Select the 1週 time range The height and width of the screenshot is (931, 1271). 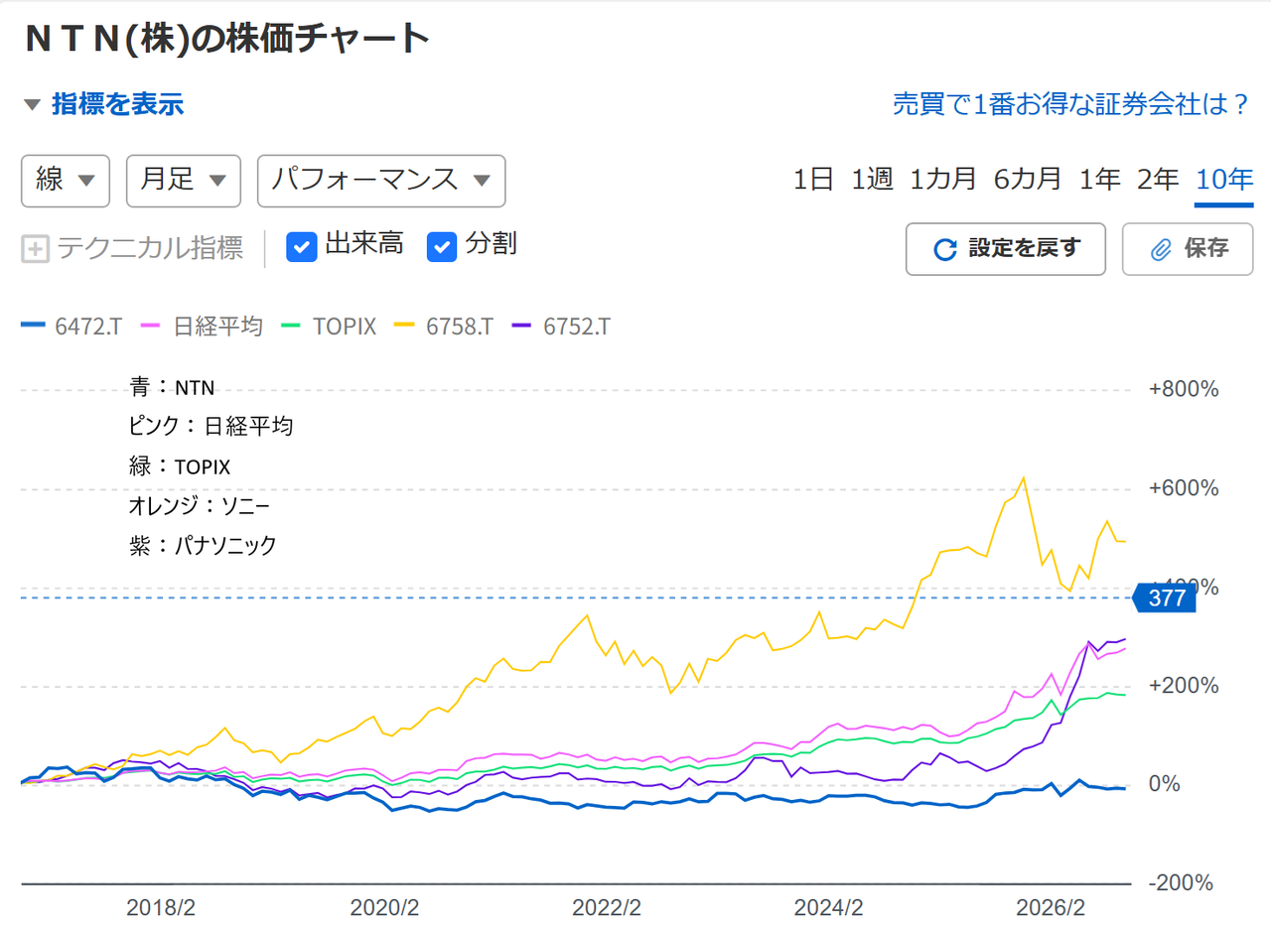pos(872,180)
